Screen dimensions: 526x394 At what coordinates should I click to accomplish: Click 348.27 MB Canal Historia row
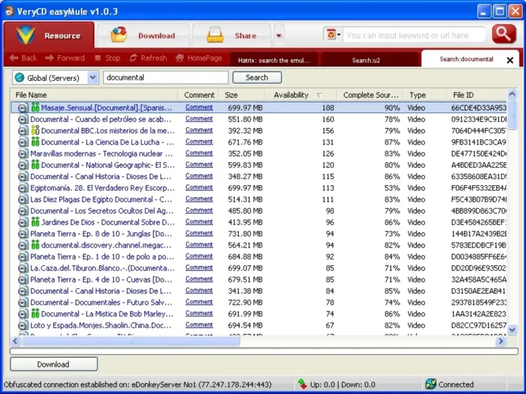pos(258,177)
